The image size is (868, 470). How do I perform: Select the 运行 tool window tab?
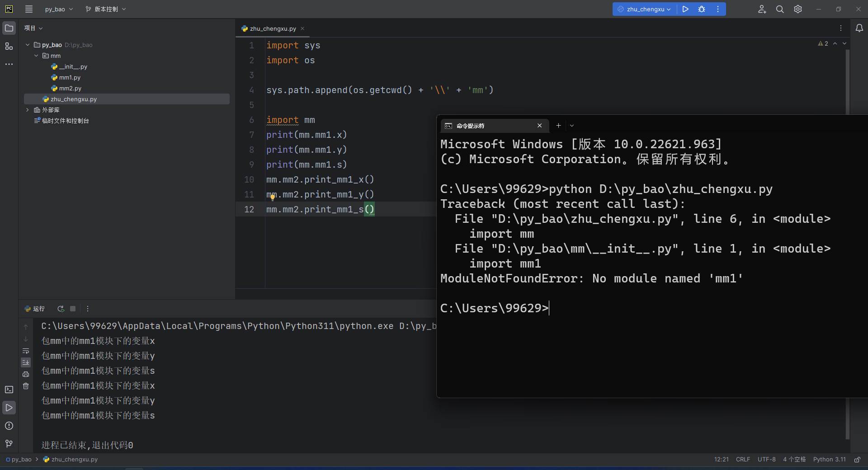(x=35, y=309)
